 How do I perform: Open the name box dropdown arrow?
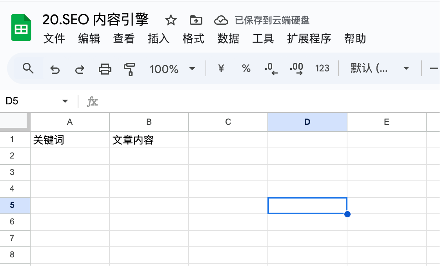(x=65, y=101)
